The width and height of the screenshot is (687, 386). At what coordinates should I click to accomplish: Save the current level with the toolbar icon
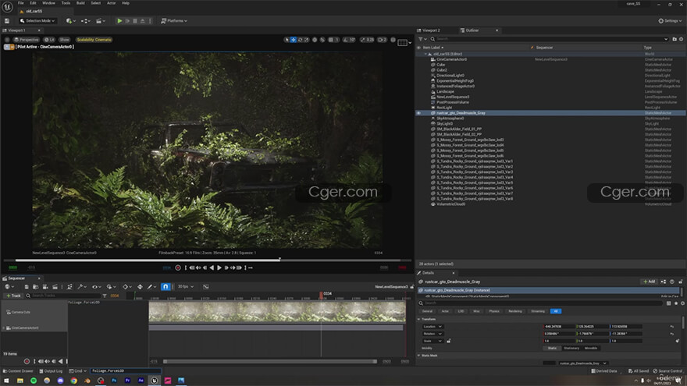coord(6,20)
